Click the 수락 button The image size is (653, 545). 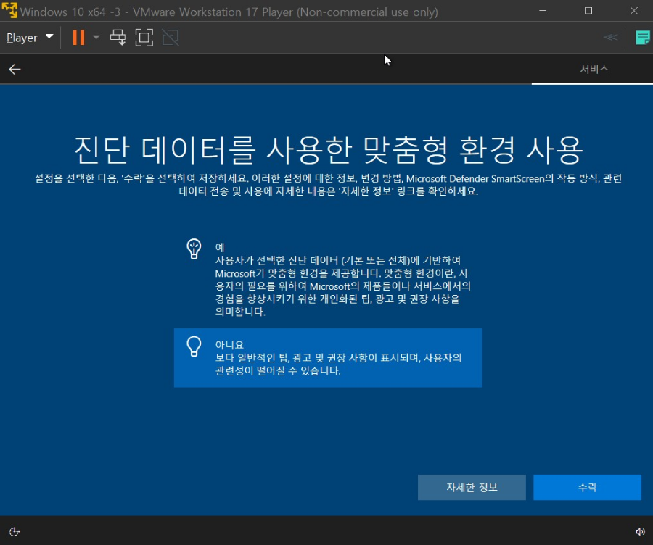[x=587, y=487]
